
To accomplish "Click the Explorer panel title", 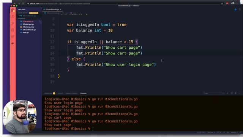I will [x=22, y=9].
